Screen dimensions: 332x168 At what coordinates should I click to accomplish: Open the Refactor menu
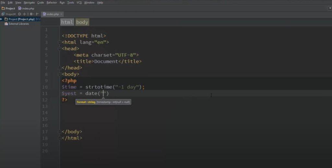[52, 3]
